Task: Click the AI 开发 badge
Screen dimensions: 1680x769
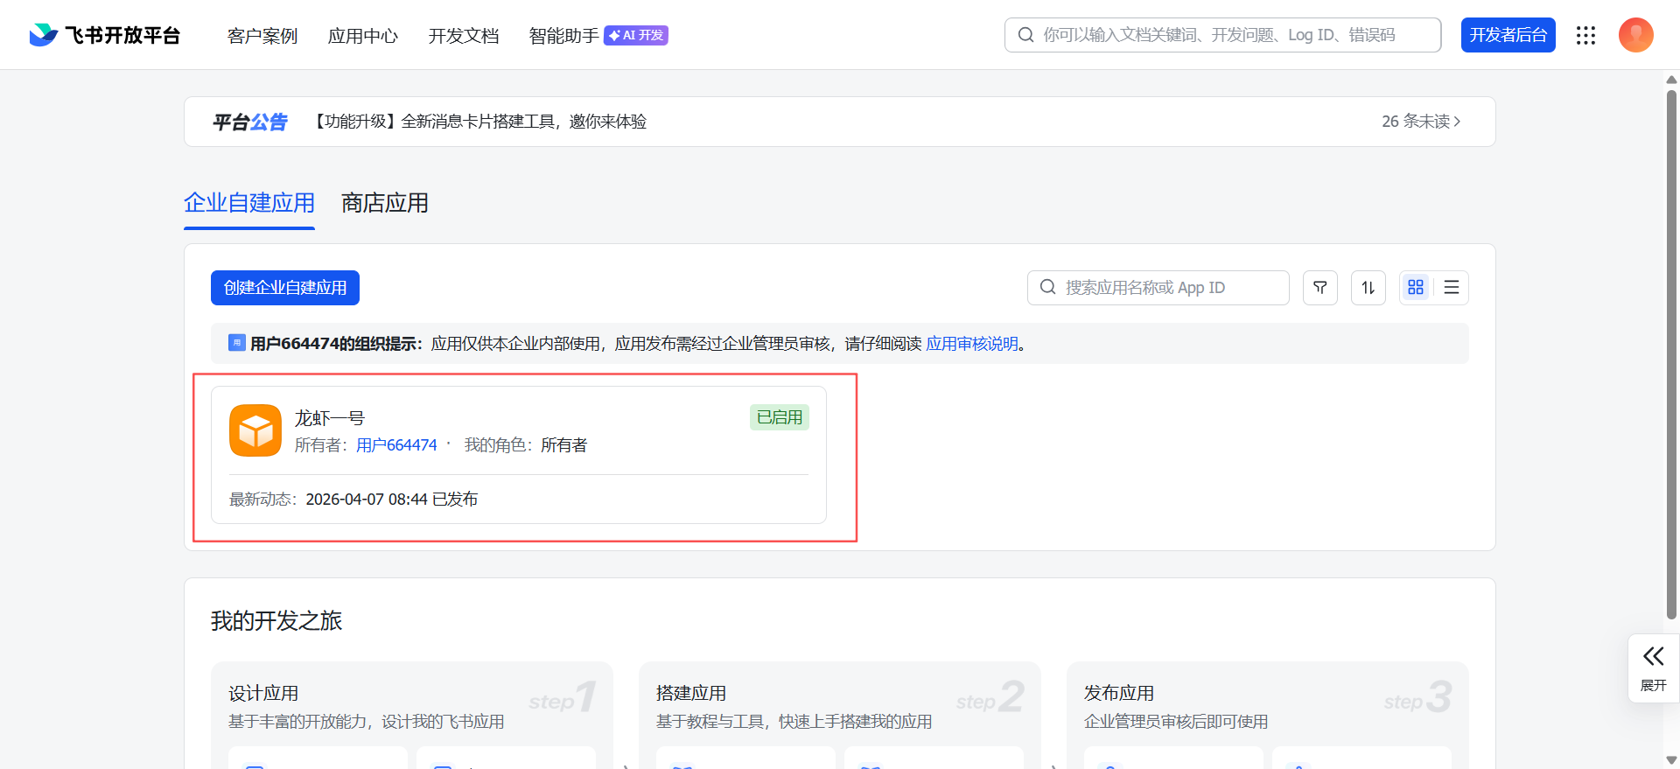Action: click(636, 35)
